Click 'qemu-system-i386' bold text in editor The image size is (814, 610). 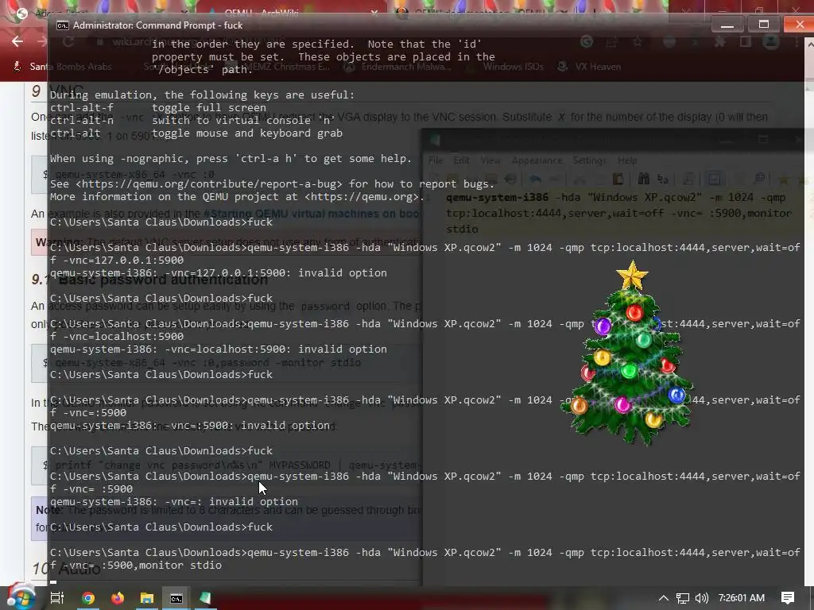click(497, 198)
